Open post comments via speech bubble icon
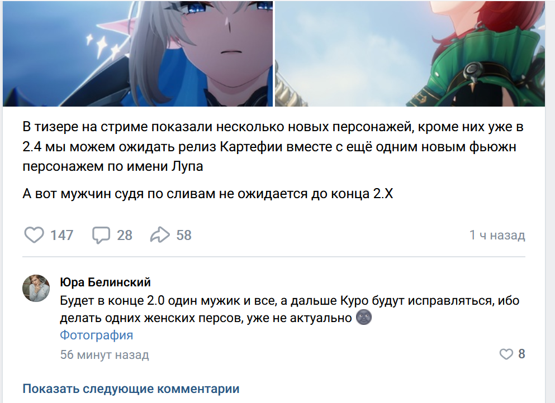Screen dimensions: 555x403 101,235
